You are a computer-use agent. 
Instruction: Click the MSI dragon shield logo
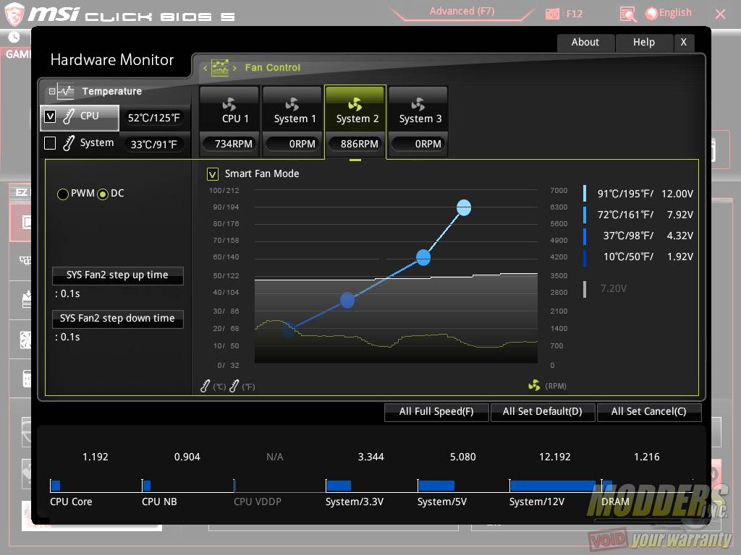pos(14,14)
